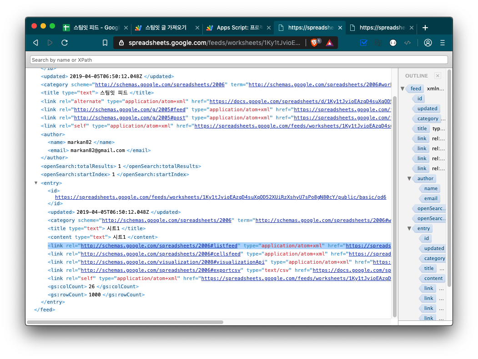
Task: Collapse the author node in the outline
Action: [409, 178]
